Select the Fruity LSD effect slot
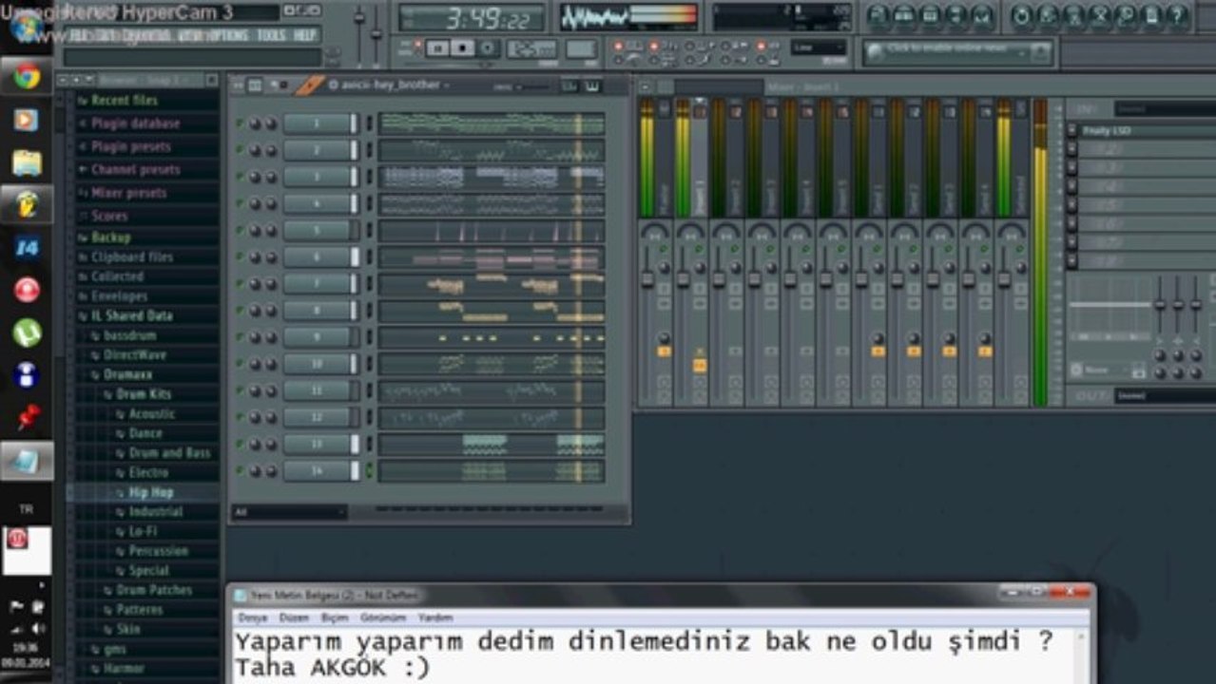 pos(1147,130)
